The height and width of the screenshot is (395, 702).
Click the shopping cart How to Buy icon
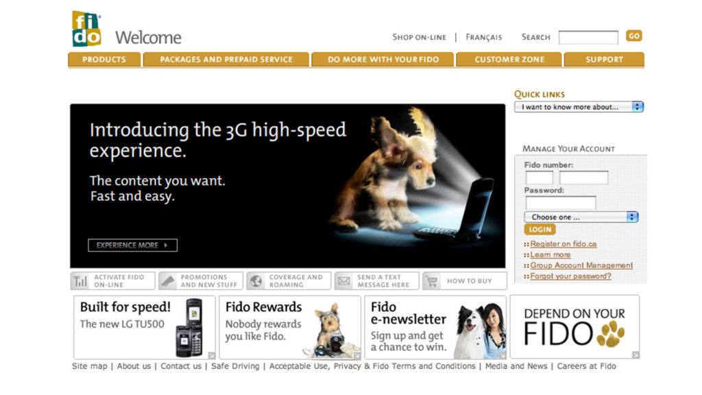click(x=432, y=281)
